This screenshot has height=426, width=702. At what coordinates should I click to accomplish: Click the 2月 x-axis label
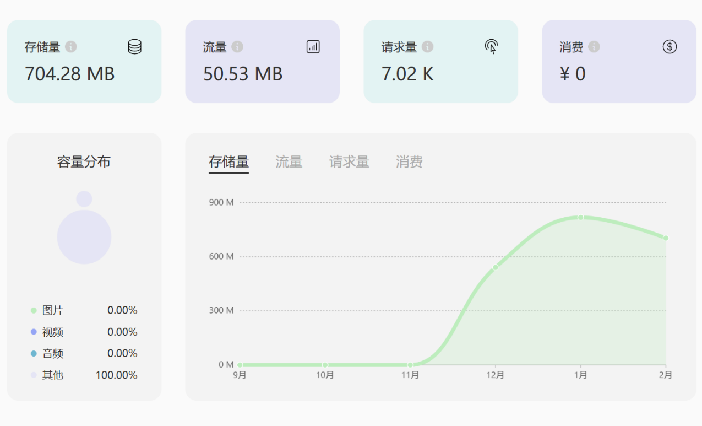[x=665, y=375]
